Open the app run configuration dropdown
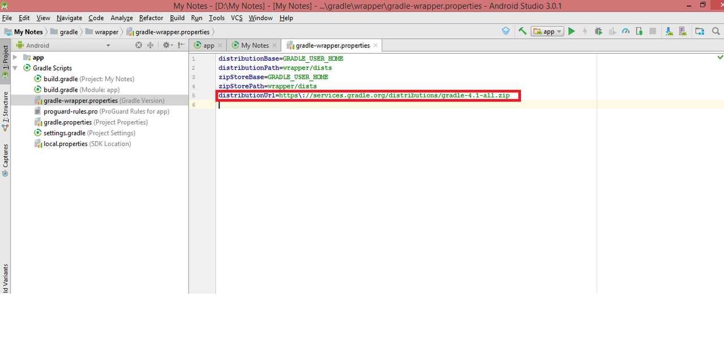 click(547, 32)
